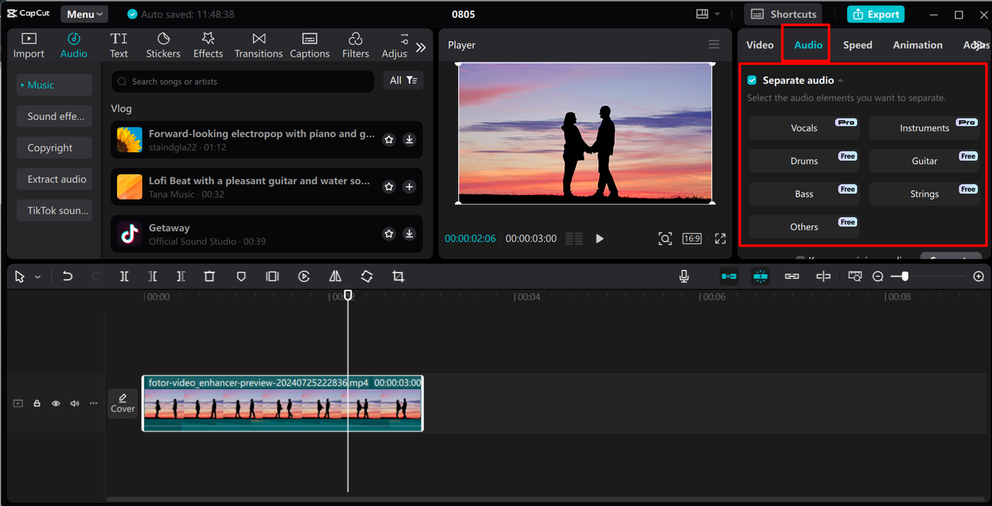Viewport: 992px width, 506px height.
Task: Favorite the Forward-looking electropop track
Action: click(389, 139)
